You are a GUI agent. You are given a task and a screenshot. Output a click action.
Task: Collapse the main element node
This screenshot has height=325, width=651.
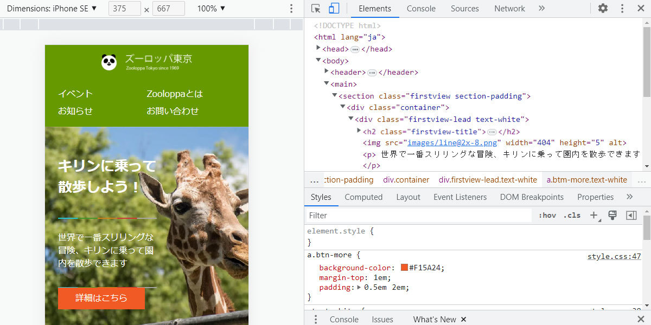point(327,83)
